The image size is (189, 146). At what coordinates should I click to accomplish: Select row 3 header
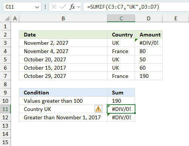pyautogui.click(x=5, y=43)
